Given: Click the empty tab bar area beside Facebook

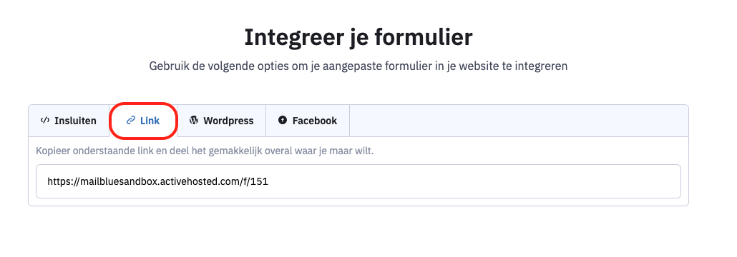Looking at the screenshot, I should pos(519,121).
